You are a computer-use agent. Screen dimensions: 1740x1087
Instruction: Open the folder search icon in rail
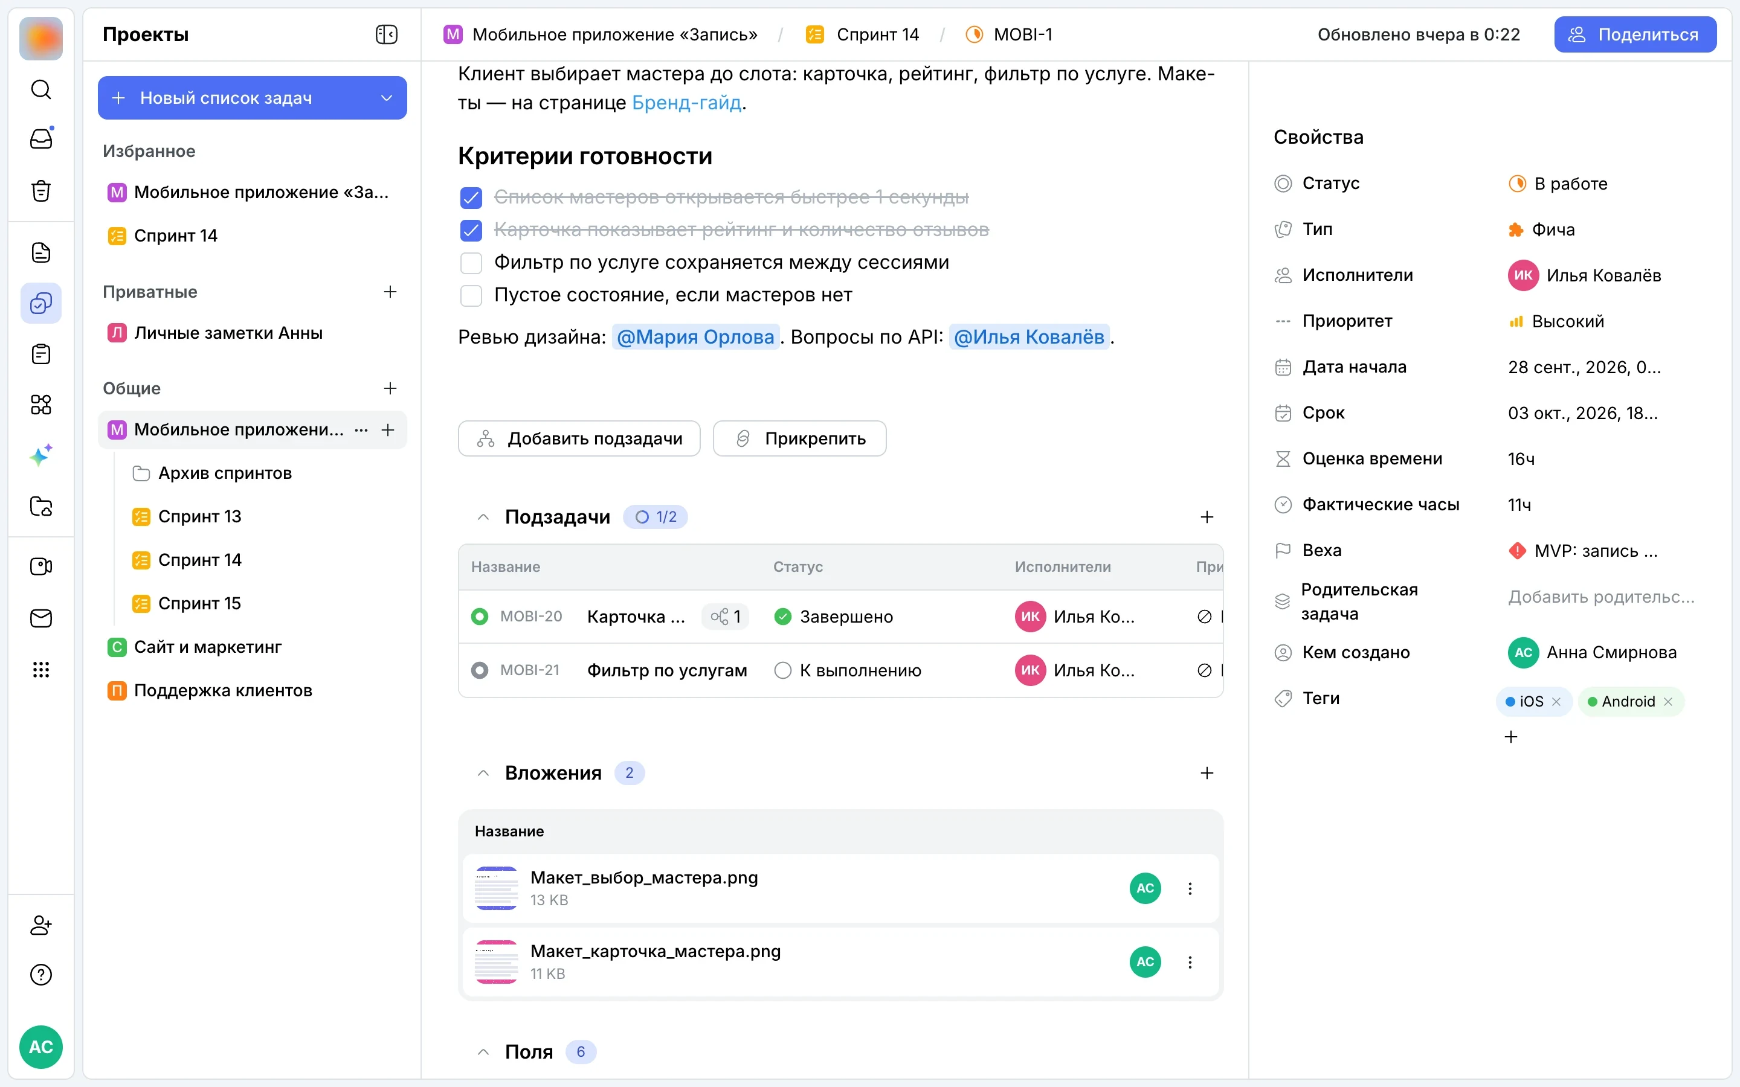coord(41,506)
